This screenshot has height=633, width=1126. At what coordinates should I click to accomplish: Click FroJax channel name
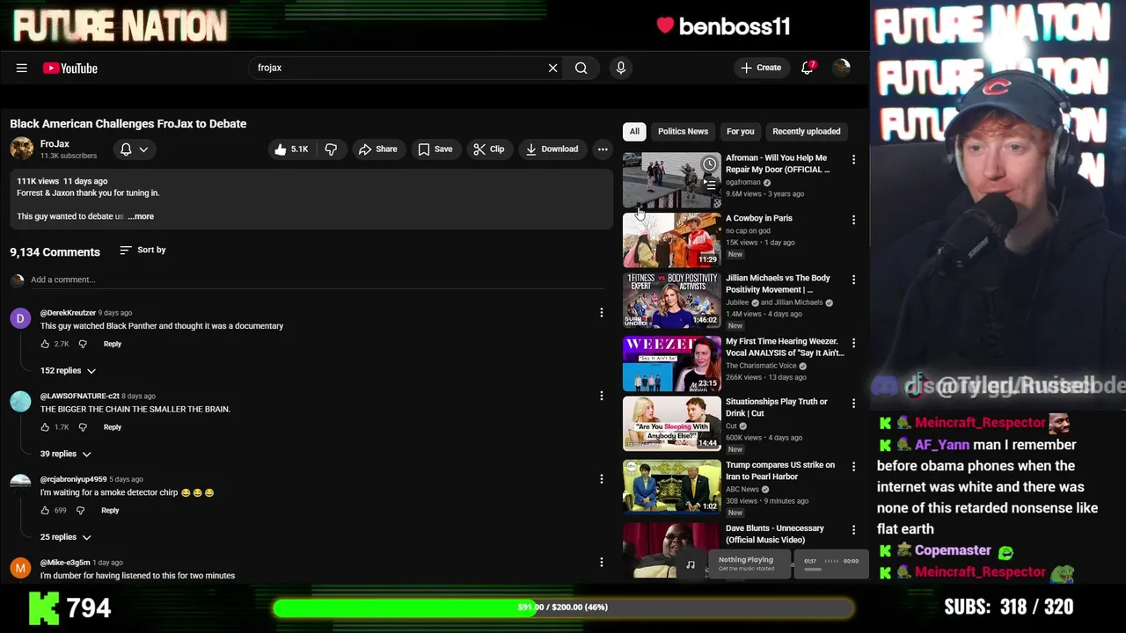coord(55,144)
